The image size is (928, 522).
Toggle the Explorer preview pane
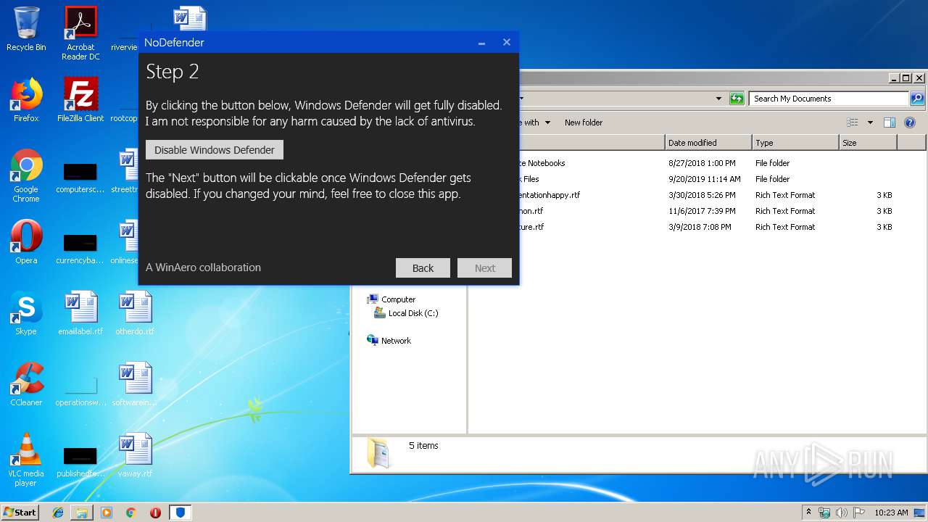890,123
